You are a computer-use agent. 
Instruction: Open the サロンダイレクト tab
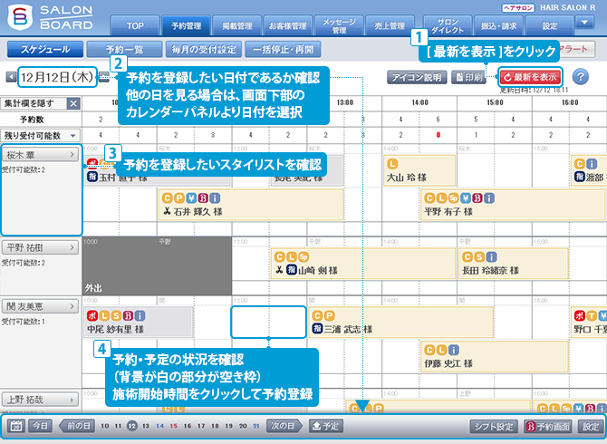(448, 26)
